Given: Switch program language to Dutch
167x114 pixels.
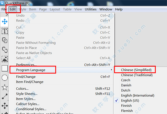Looking at the screenshot, I should tap(126, 90).
